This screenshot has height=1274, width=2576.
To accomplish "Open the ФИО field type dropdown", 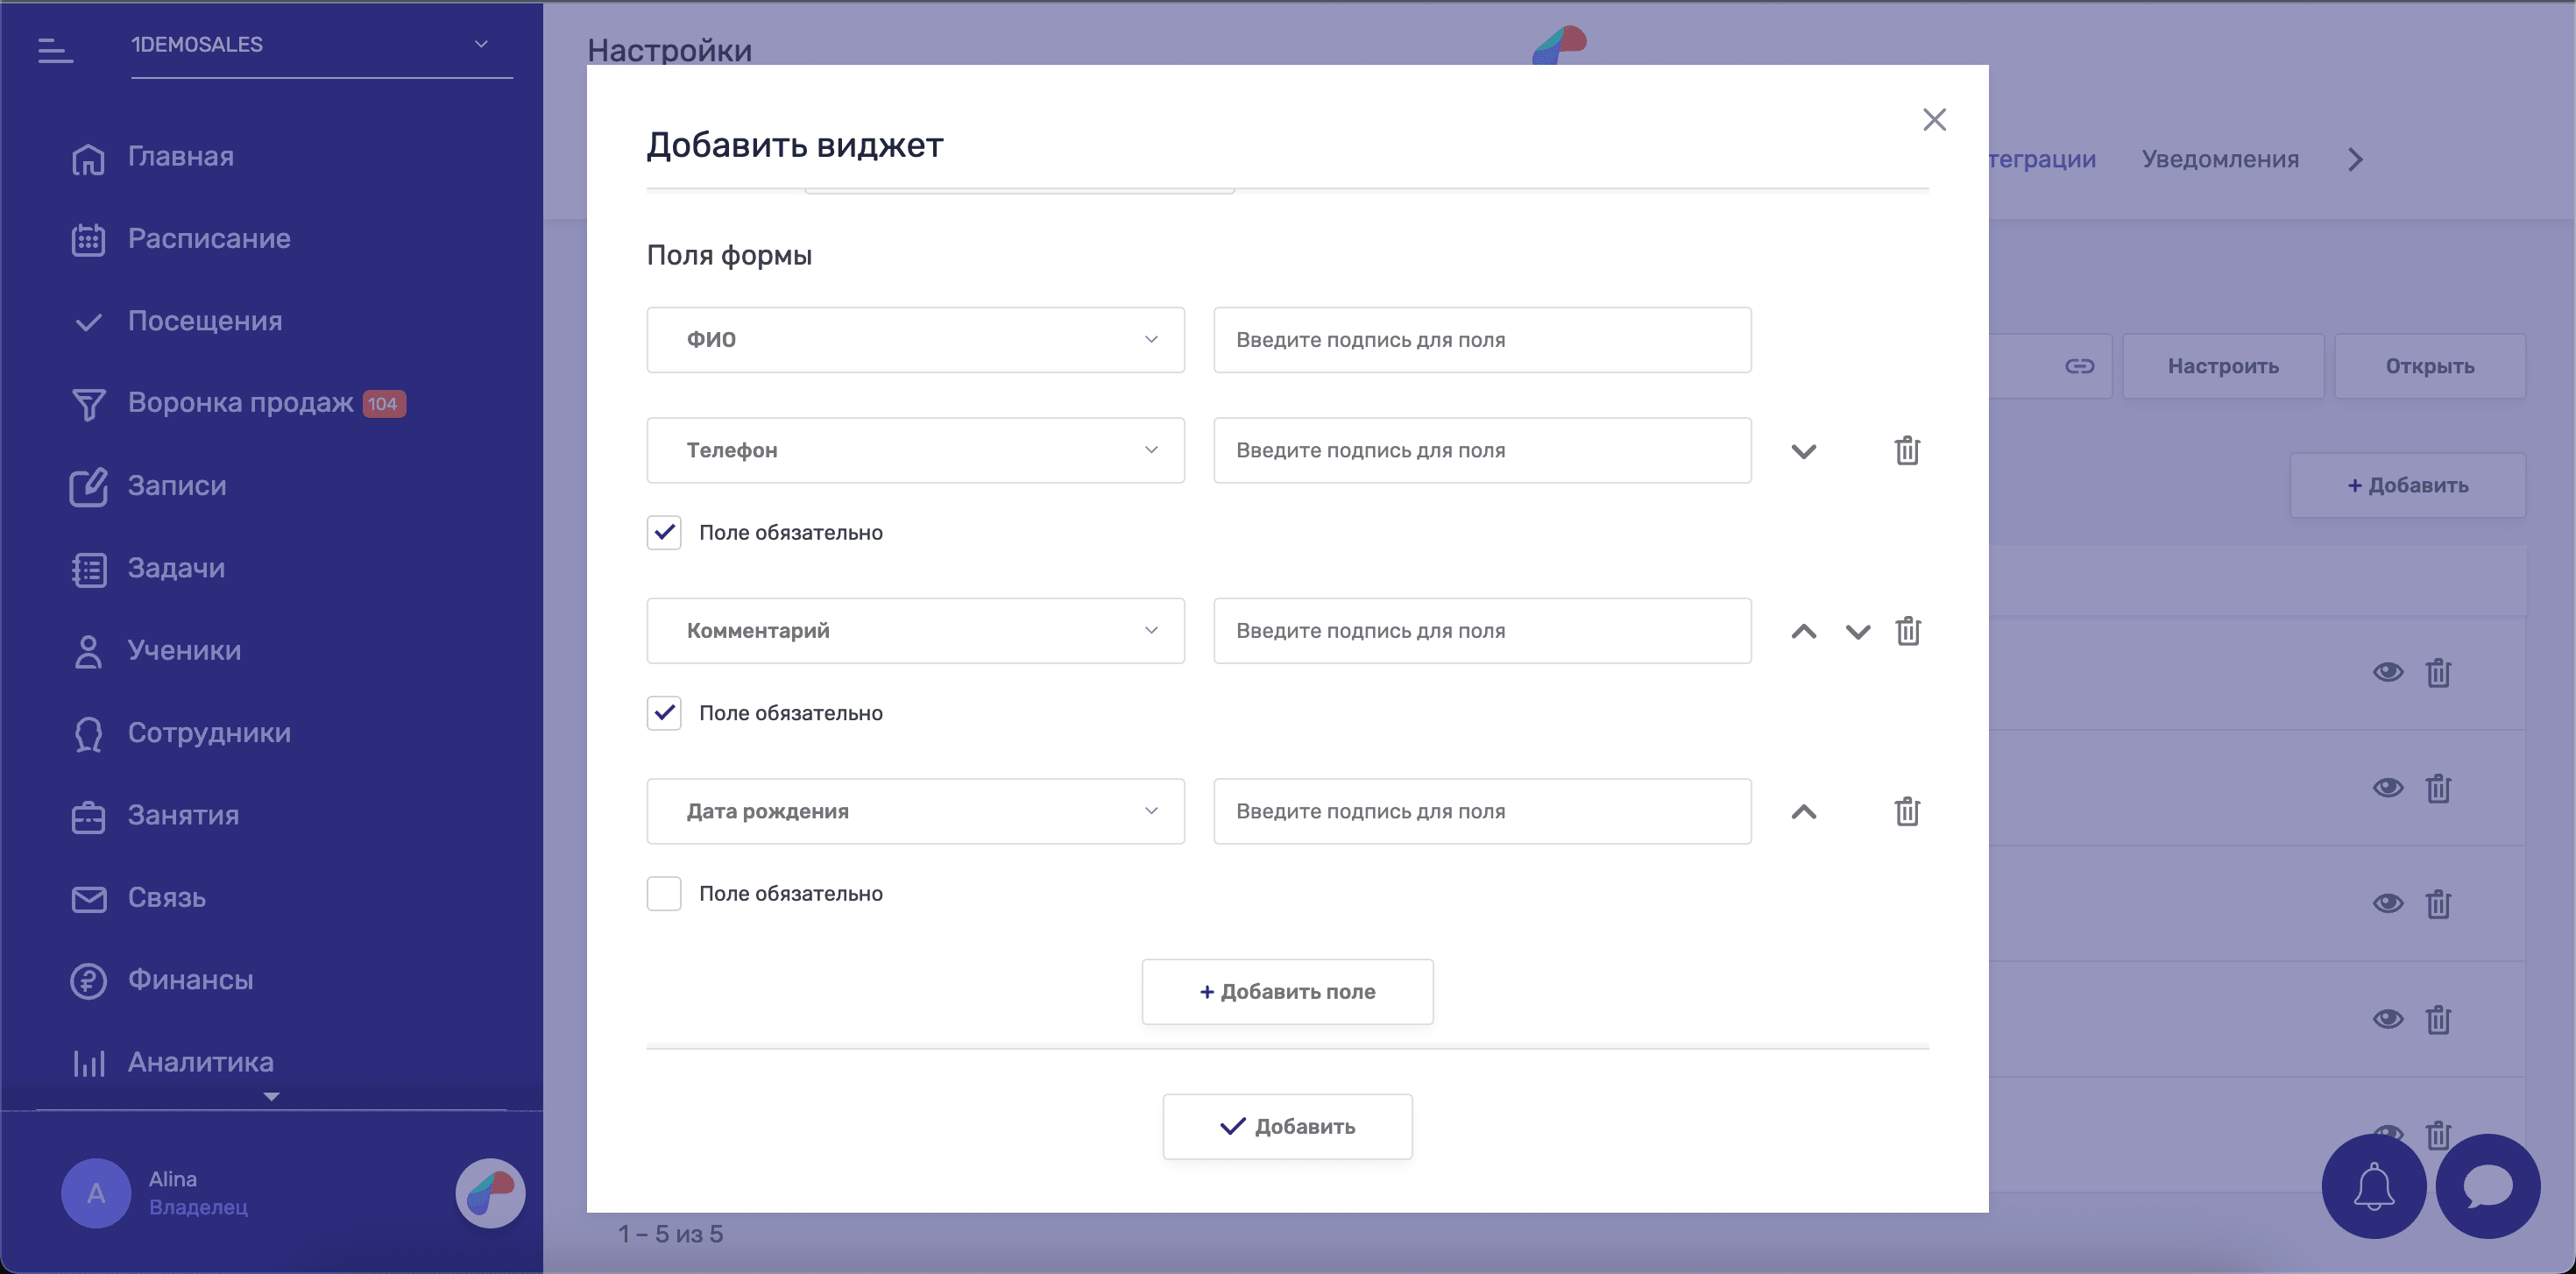I will tap(915, 340).
